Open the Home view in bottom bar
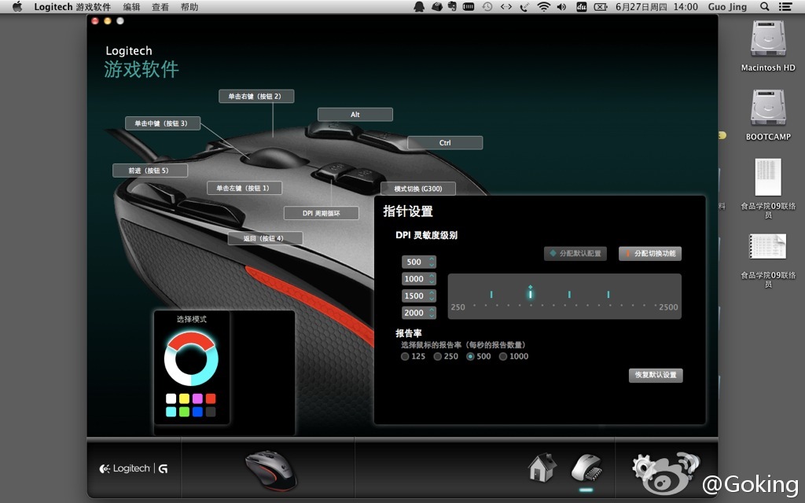This screenshot has height=503, width=805. click(x=542, y=468)
